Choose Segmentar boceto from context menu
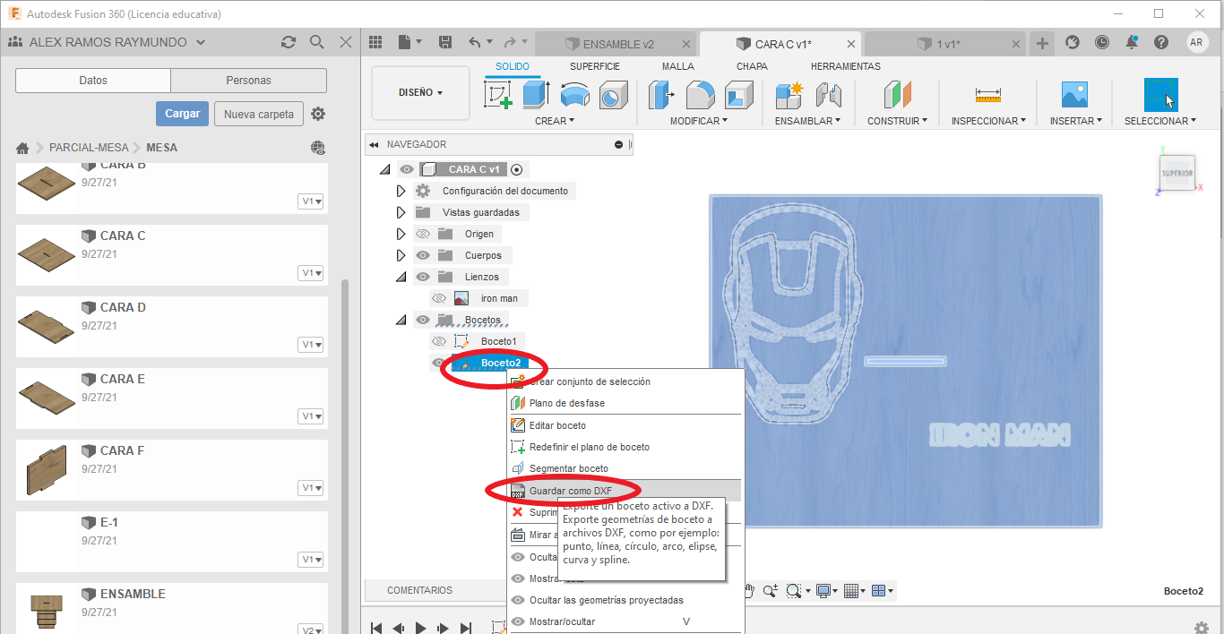The width and height of the screenshot is (1224, 634). click(x=625, y=468)
